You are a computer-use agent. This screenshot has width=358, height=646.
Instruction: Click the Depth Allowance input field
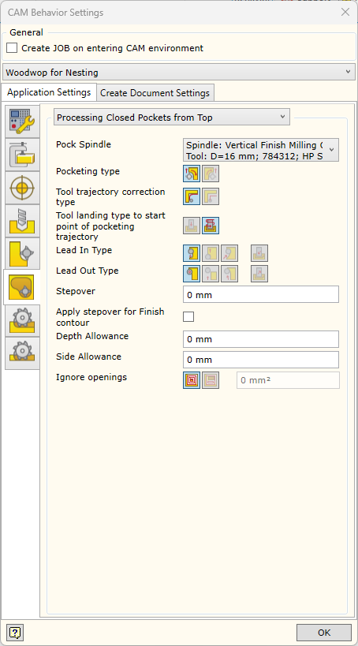(x=261, y=339)
